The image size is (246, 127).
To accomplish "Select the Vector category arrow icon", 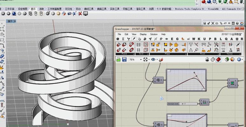I will (134, 39).
